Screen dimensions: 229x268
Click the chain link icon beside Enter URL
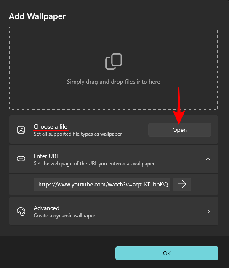click(21, 159)
